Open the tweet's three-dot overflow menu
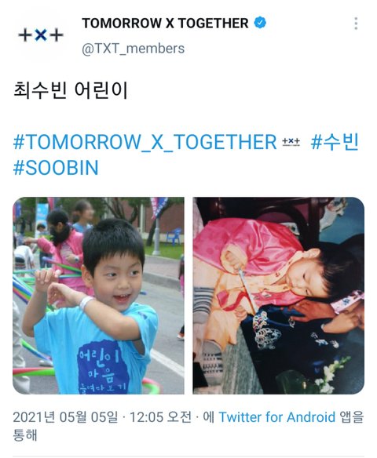 (356, 24)
